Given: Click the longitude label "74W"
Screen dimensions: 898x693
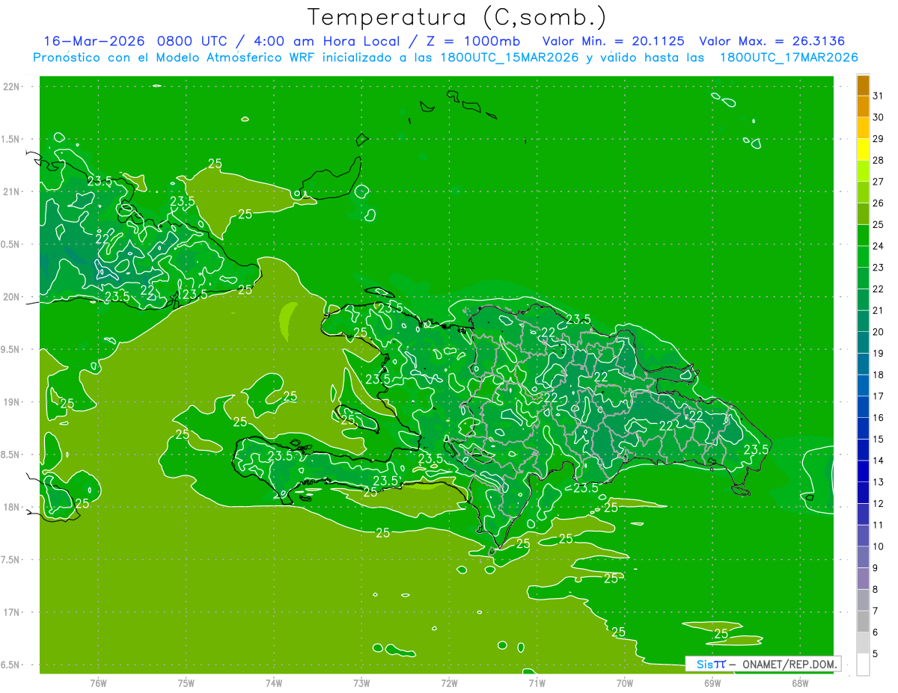Looking at the screenshot, I should (x=274, y=683).
